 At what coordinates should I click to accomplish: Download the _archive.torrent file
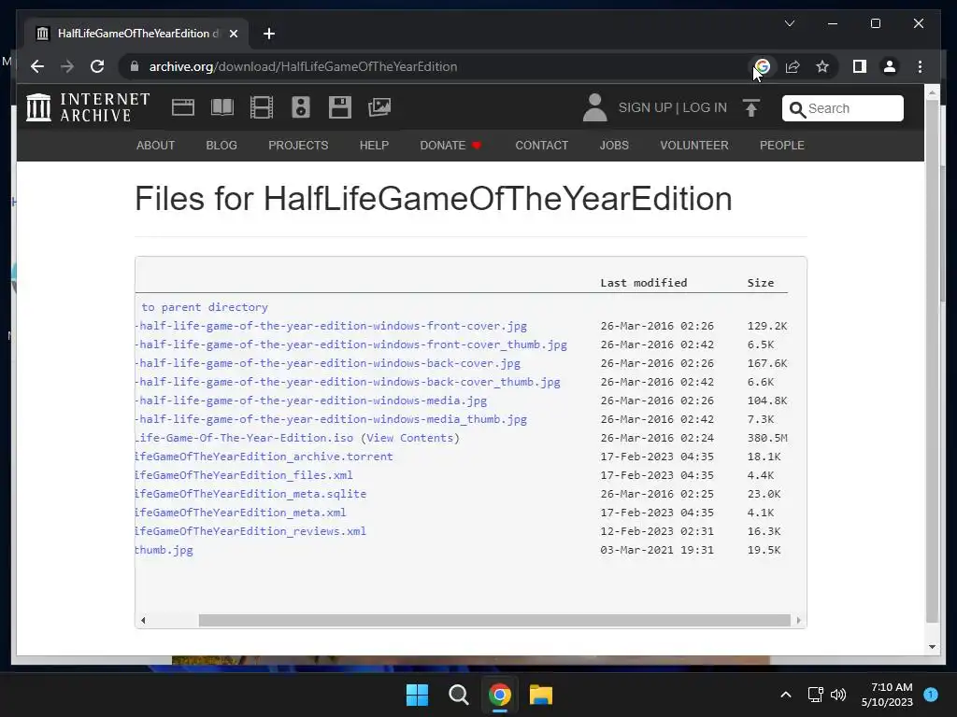coord(264,457)
